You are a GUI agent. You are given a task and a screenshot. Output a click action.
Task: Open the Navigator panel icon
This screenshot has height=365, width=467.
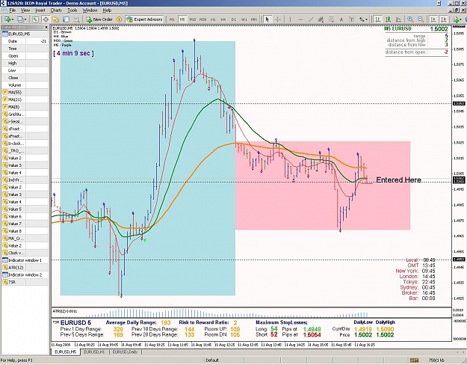[x=56, y=19]
